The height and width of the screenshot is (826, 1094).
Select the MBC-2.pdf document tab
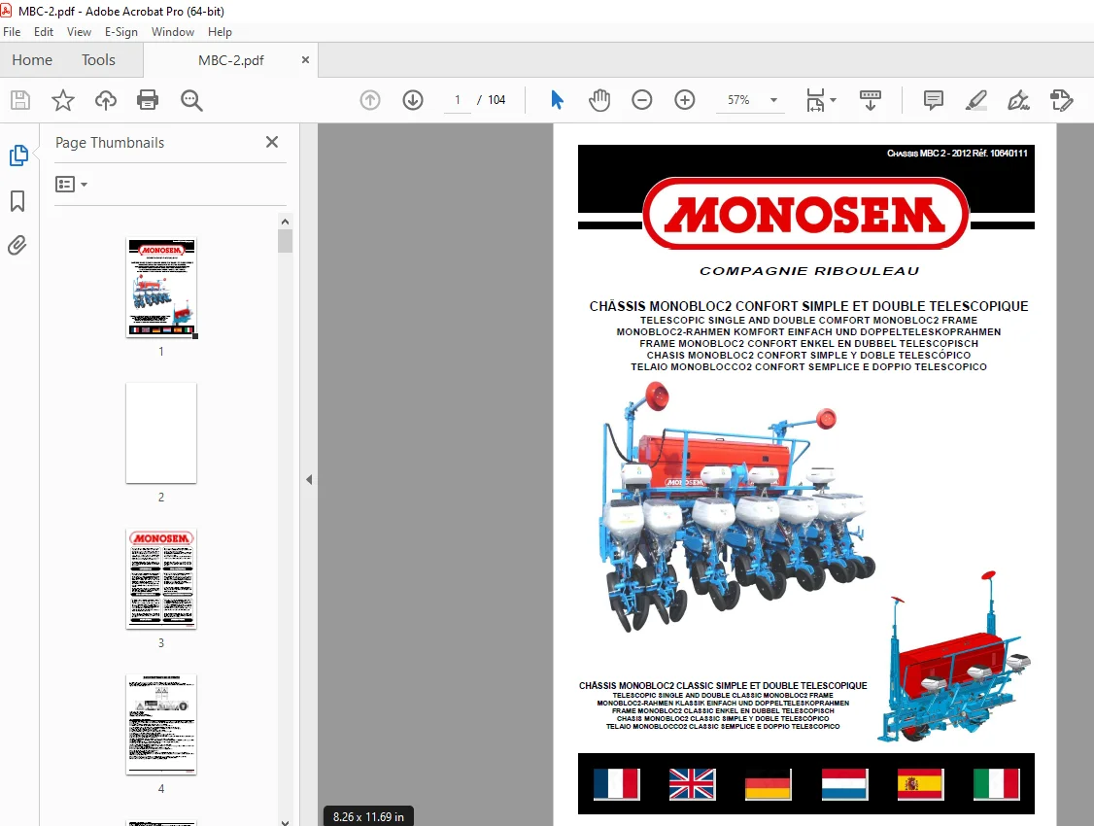231,60
